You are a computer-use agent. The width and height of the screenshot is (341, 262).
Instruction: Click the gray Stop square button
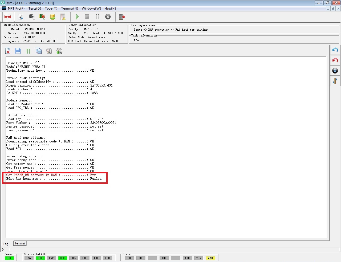87,17
